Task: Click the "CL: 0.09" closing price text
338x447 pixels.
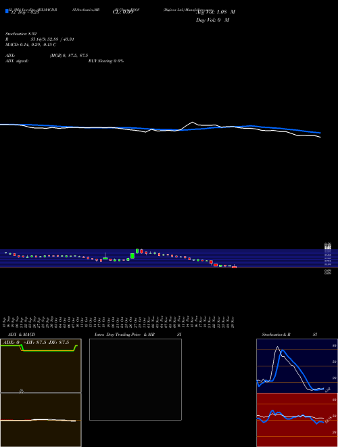Action: [x=123, y=12]
